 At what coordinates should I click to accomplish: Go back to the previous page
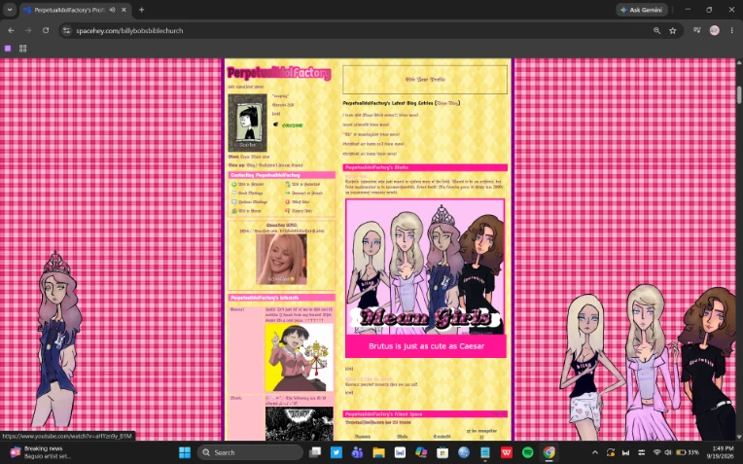11,30
